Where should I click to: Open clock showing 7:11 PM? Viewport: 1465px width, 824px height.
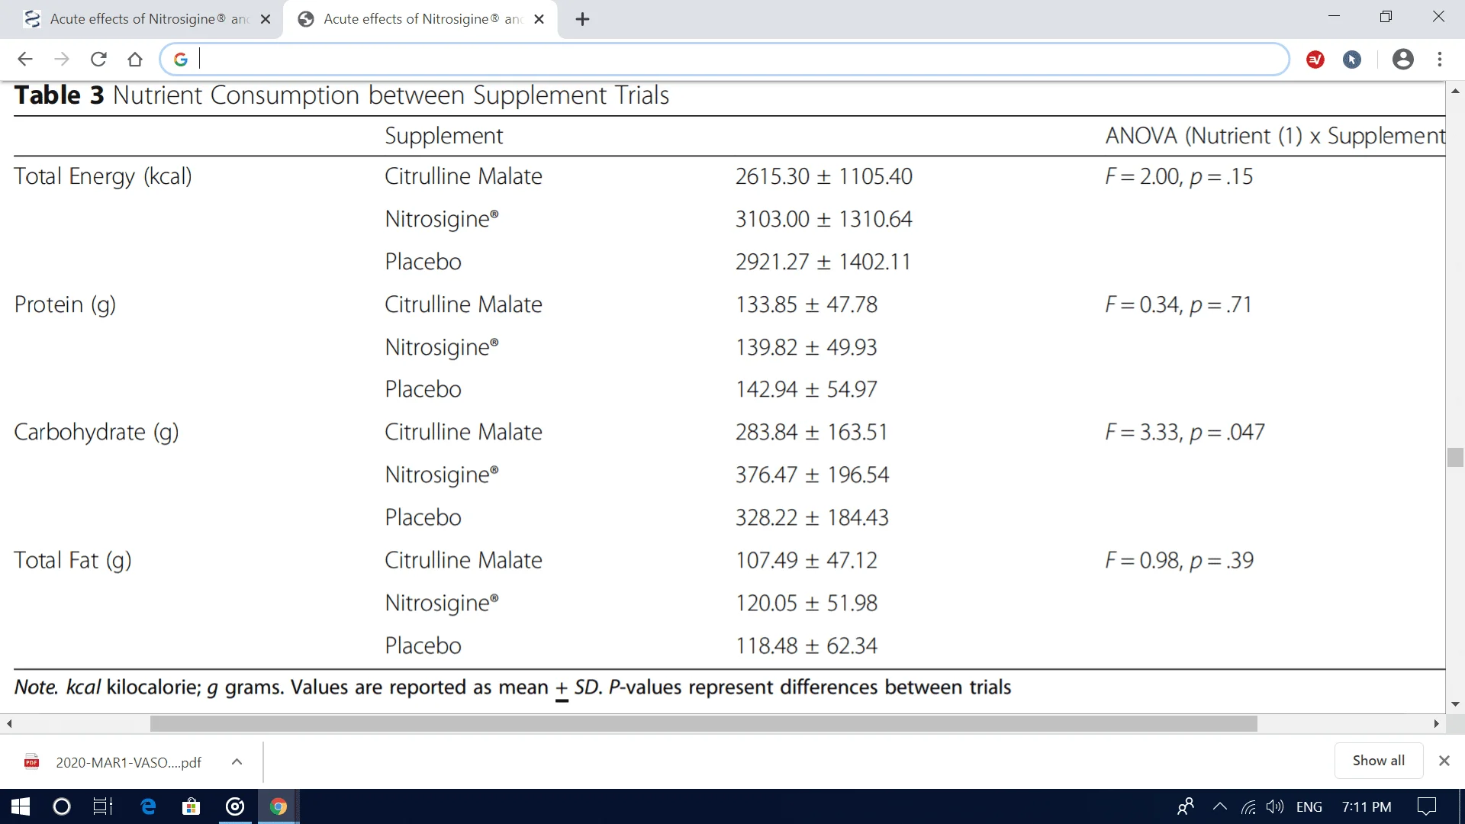(1367, 806)
